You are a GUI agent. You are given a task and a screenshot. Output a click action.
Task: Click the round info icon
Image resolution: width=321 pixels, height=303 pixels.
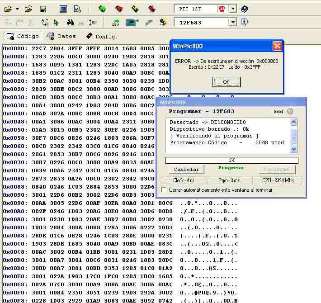[244, 22]
